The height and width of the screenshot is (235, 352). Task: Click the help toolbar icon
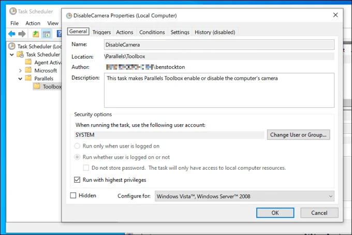point(59,34)
